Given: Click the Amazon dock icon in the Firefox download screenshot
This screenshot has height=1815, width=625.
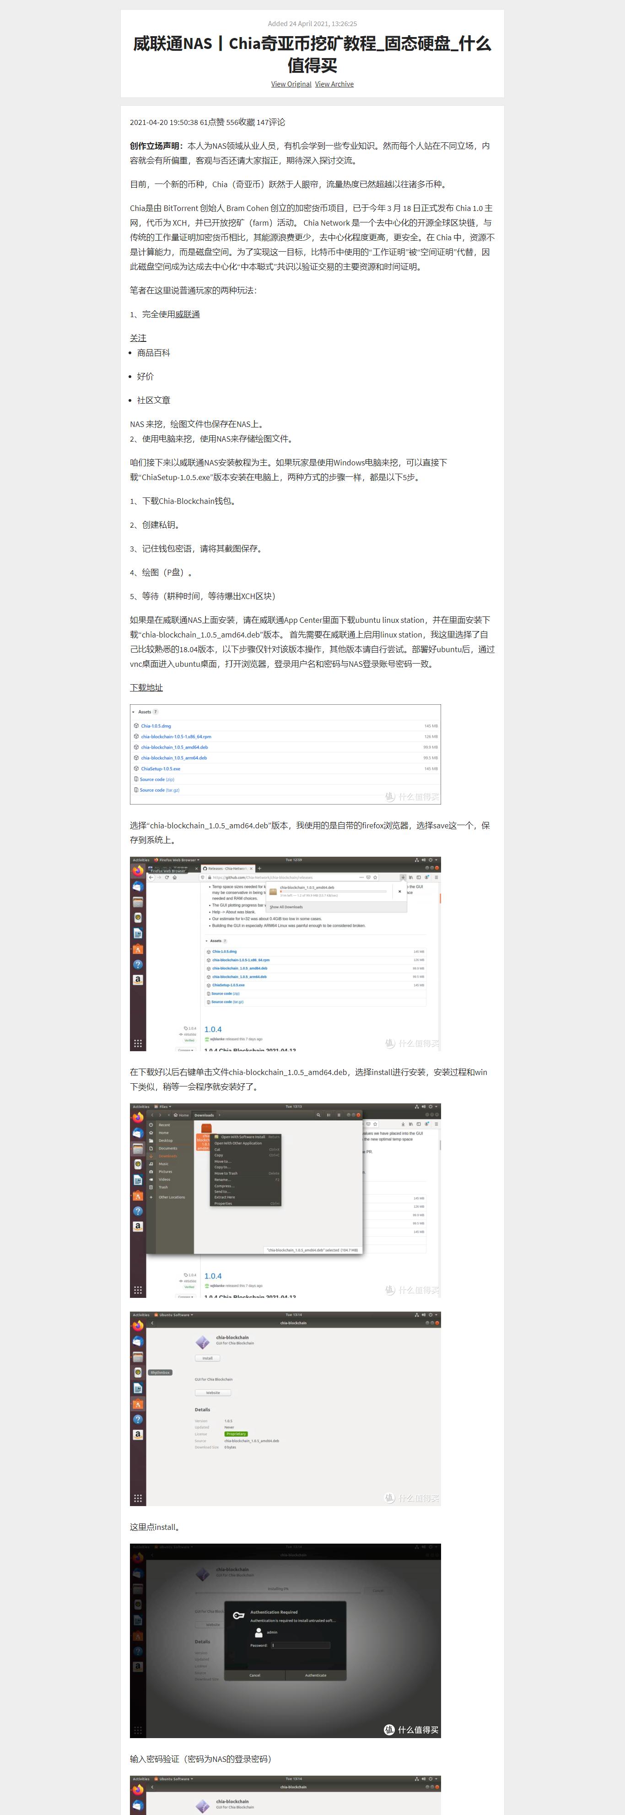Looking at the screenshot, I should coord(138,979).
